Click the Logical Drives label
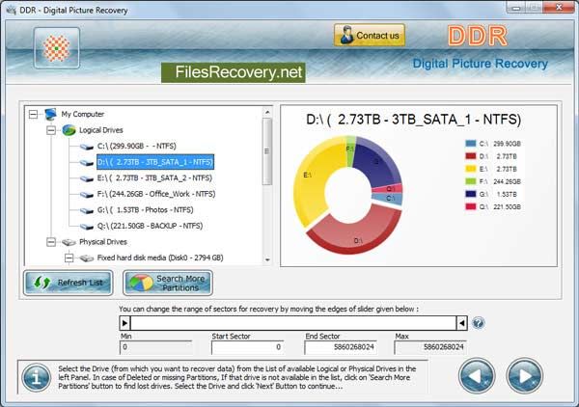Screen dimensions: 579x407 click(100, 130)
